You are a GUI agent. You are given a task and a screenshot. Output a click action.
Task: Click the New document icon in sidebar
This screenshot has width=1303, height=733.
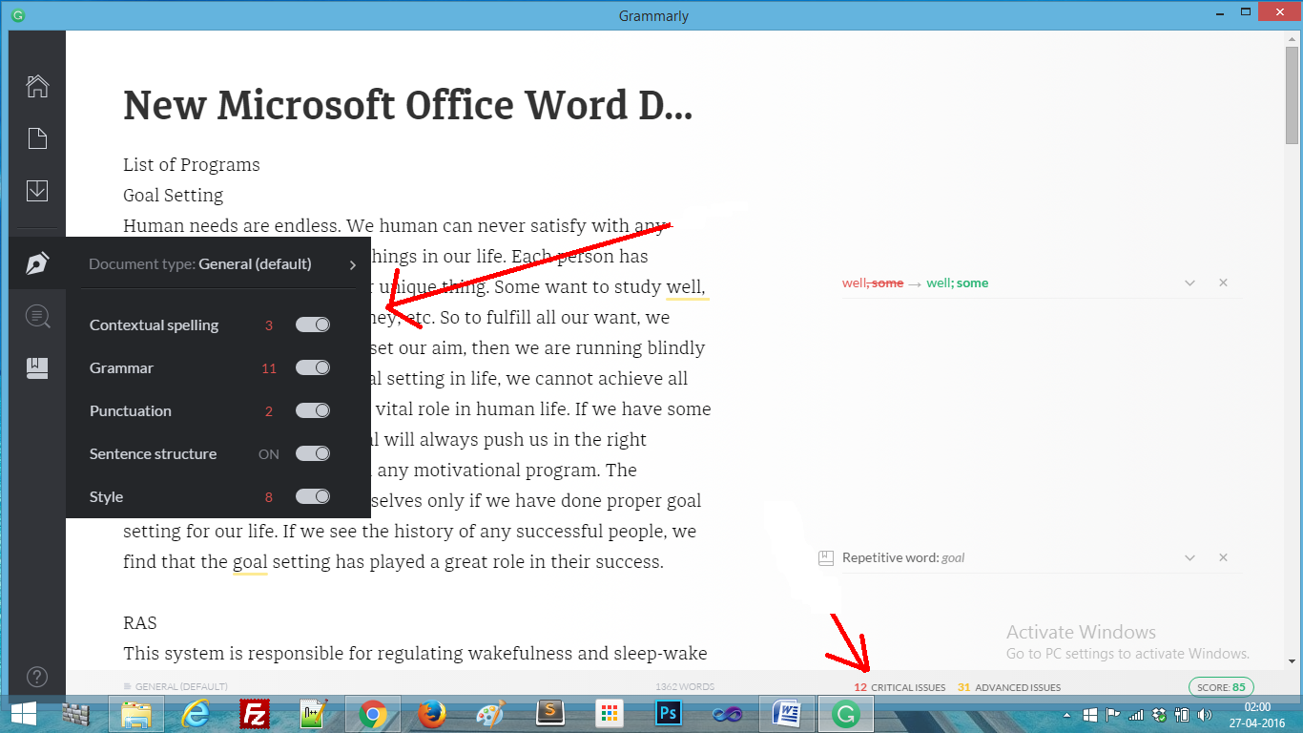pyautogui.click(x=37, y=138)
